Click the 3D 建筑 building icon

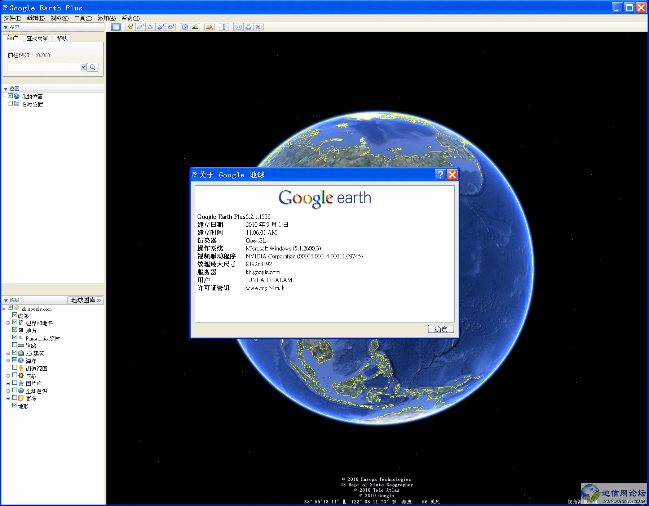[21, 353]
